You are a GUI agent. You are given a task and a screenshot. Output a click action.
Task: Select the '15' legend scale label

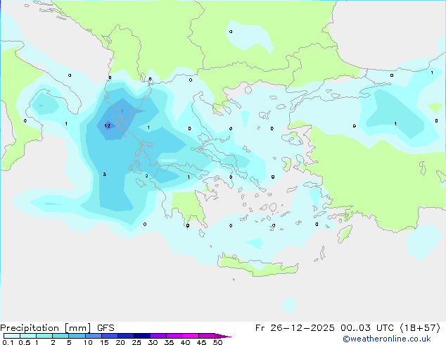[104, 342]
